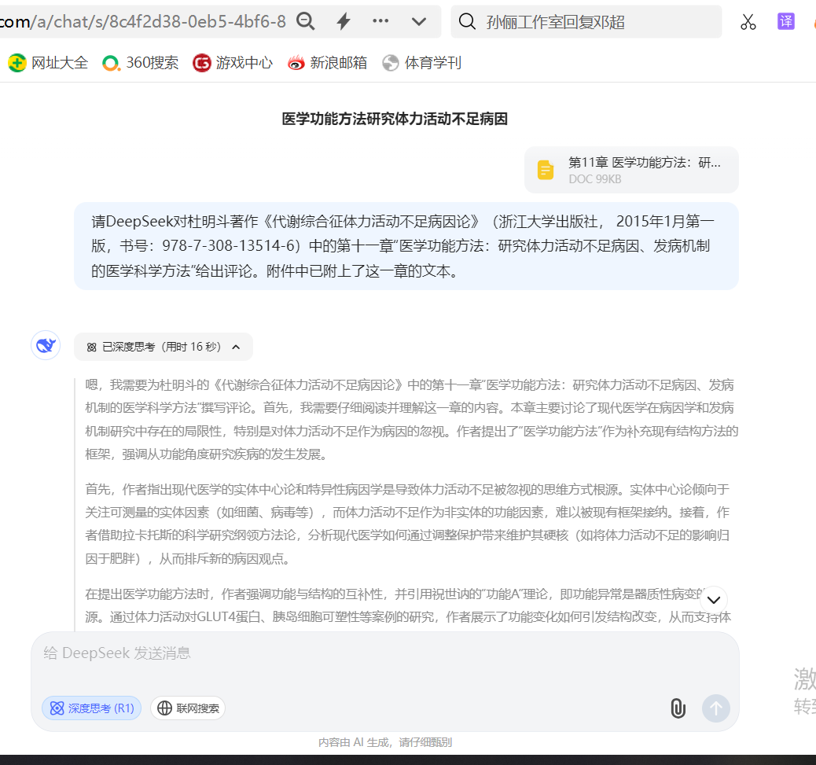Click the 给 DeepSeek 发送消息 message input

tap(385, 653)
